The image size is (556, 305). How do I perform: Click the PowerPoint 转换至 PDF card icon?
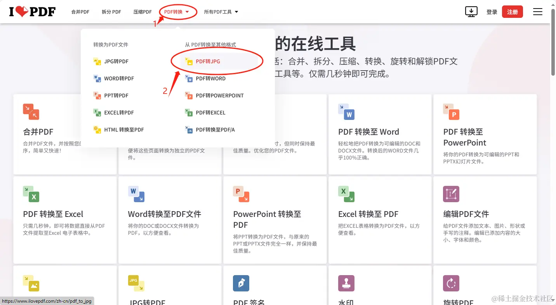[x=241, y=194]
